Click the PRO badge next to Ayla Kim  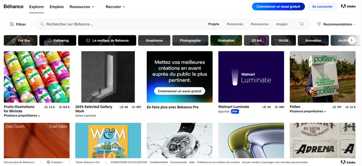235,112
